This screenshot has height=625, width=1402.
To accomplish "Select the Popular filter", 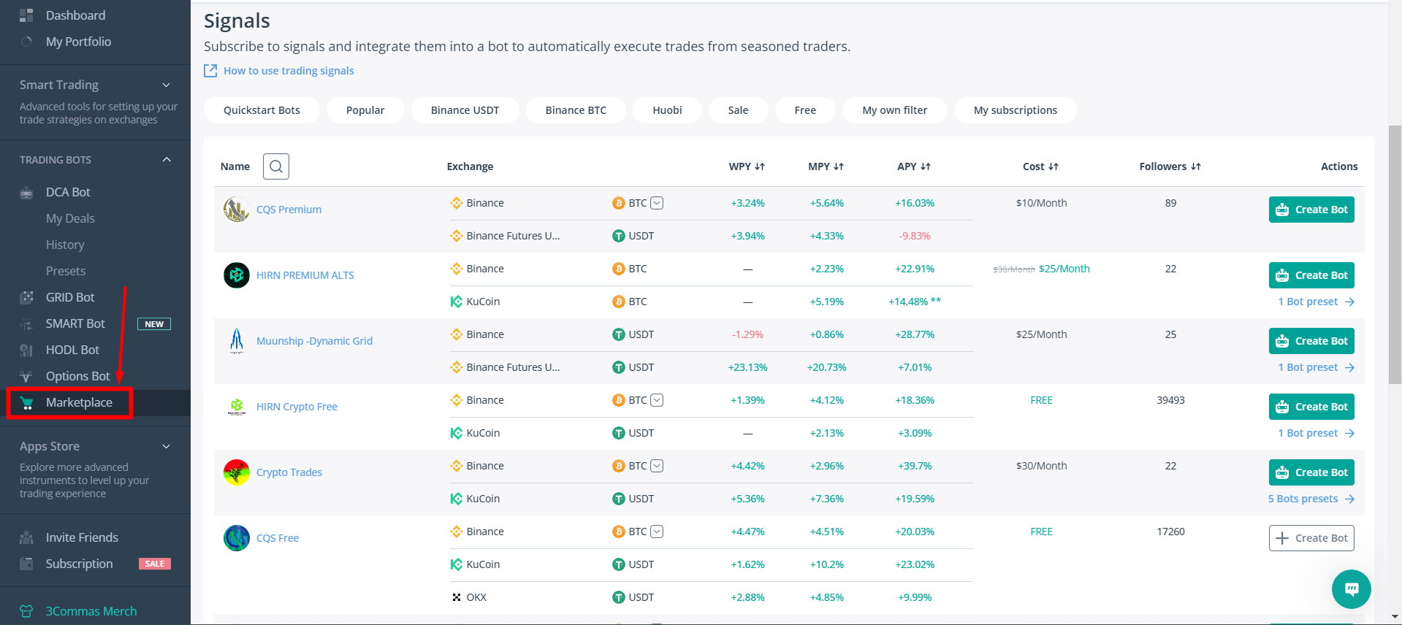I will pyautogui.click(x=365, y=110).
